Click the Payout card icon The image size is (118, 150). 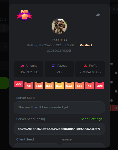(54, 66)
